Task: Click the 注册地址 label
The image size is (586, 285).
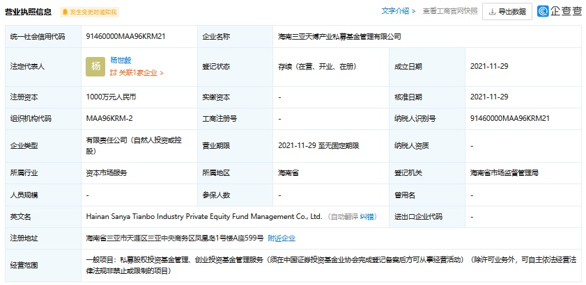Action: coord(24,238)
